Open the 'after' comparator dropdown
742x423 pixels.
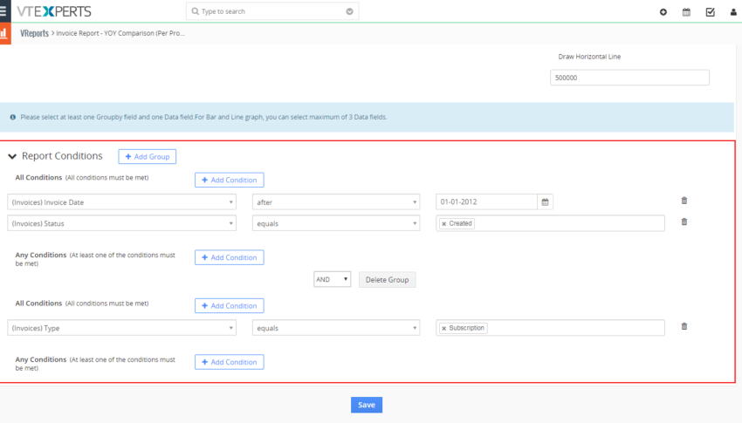click(x=336, y=201)
